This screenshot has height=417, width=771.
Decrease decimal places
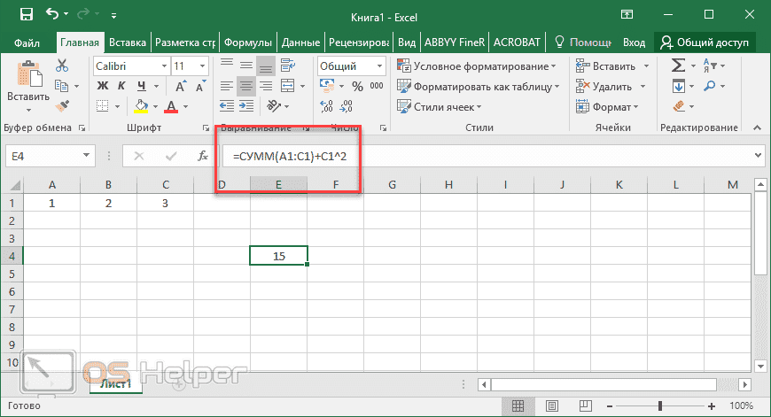(x=347, y=106)
